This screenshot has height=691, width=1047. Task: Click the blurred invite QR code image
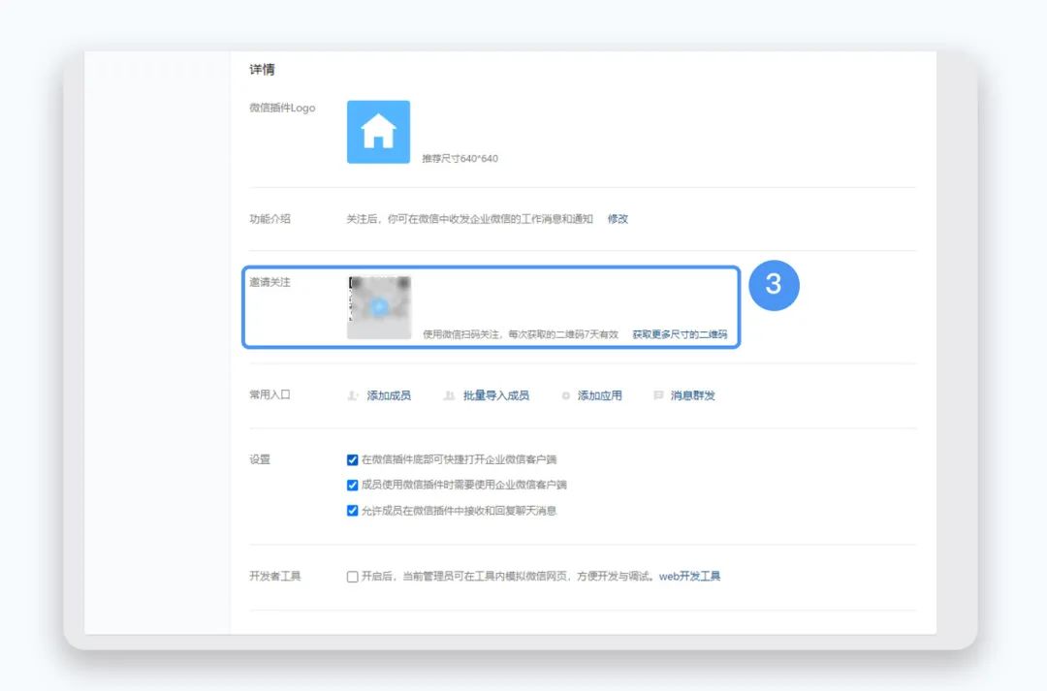[x=379, y=307]
